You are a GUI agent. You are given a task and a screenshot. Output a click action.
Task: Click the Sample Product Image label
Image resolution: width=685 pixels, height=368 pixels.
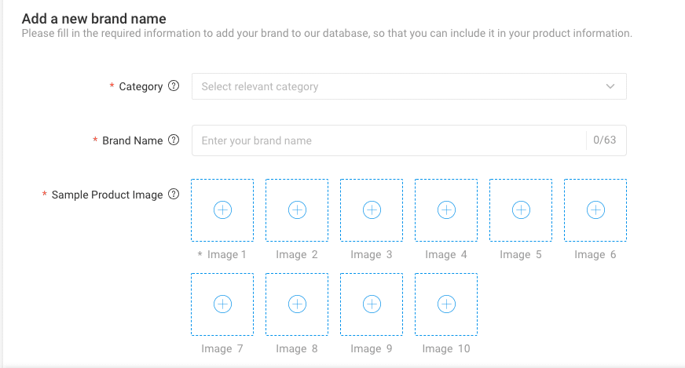point(107,195)
